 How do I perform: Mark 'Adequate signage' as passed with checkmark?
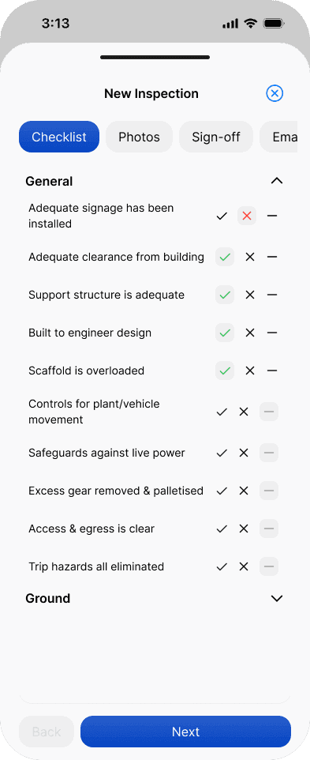(x=222, y=216)
